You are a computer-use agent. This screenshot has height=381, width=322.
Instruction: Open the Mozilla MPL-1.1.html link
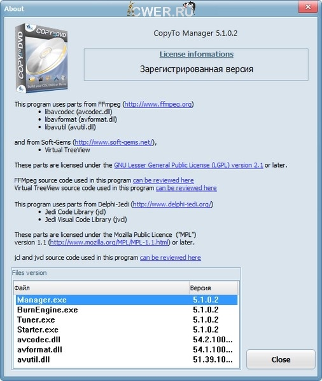(109, 243)
